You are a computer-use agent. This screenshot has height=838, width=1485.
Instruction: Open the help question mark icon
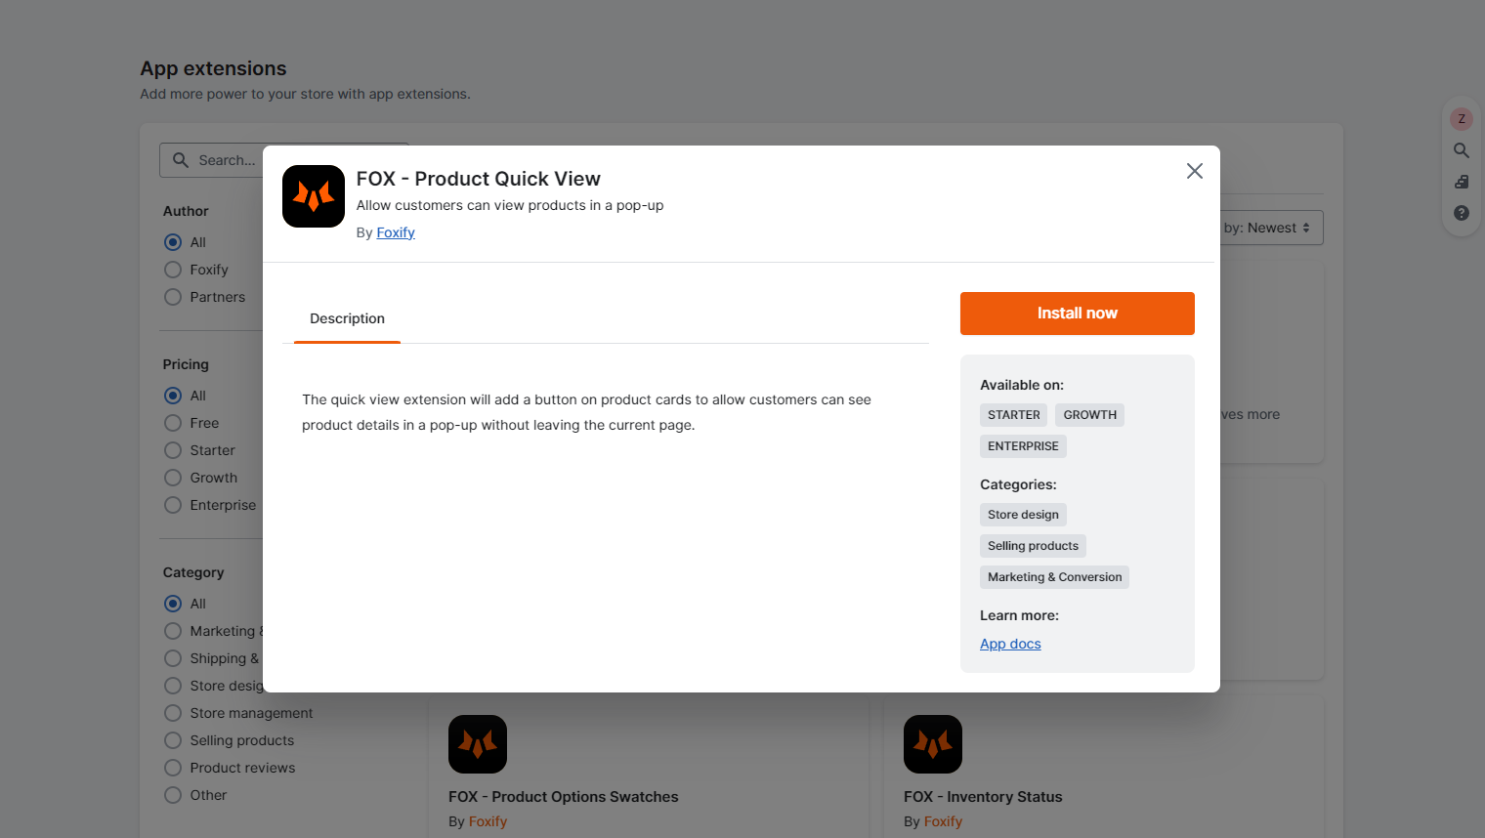point(1462,213)
